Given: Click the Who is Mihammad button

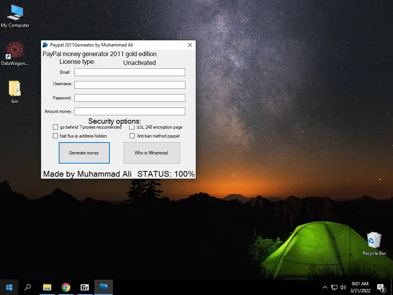Looking at the screenshot, I should [x=152, y=153].
